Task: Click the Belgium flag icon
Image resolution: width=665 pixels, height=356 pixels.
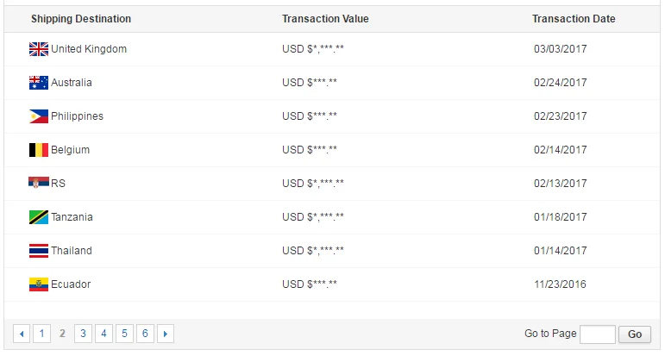Action: tap(38, 150)
